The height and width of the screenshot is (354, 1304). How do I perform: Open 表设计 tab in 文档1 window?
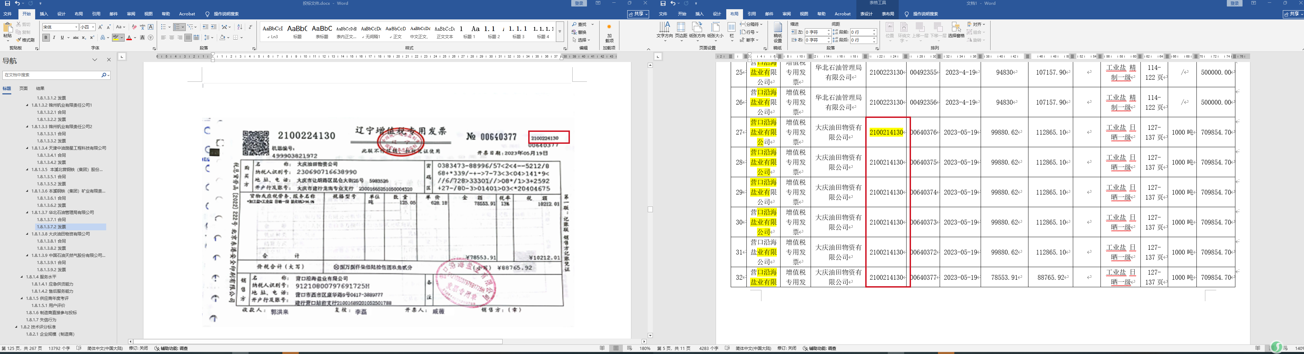click(x=867, y=14)
